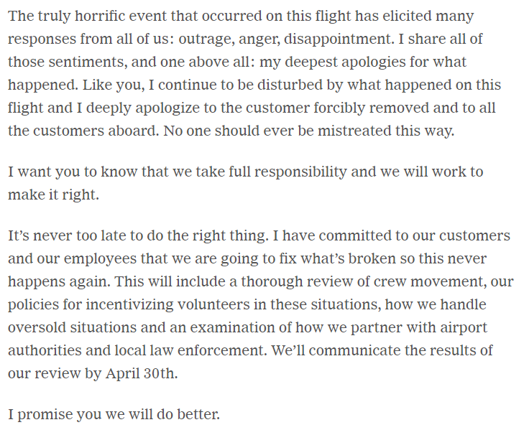
Task: Click the text 'local law enforcement'
Action: [x=190, y=350]
